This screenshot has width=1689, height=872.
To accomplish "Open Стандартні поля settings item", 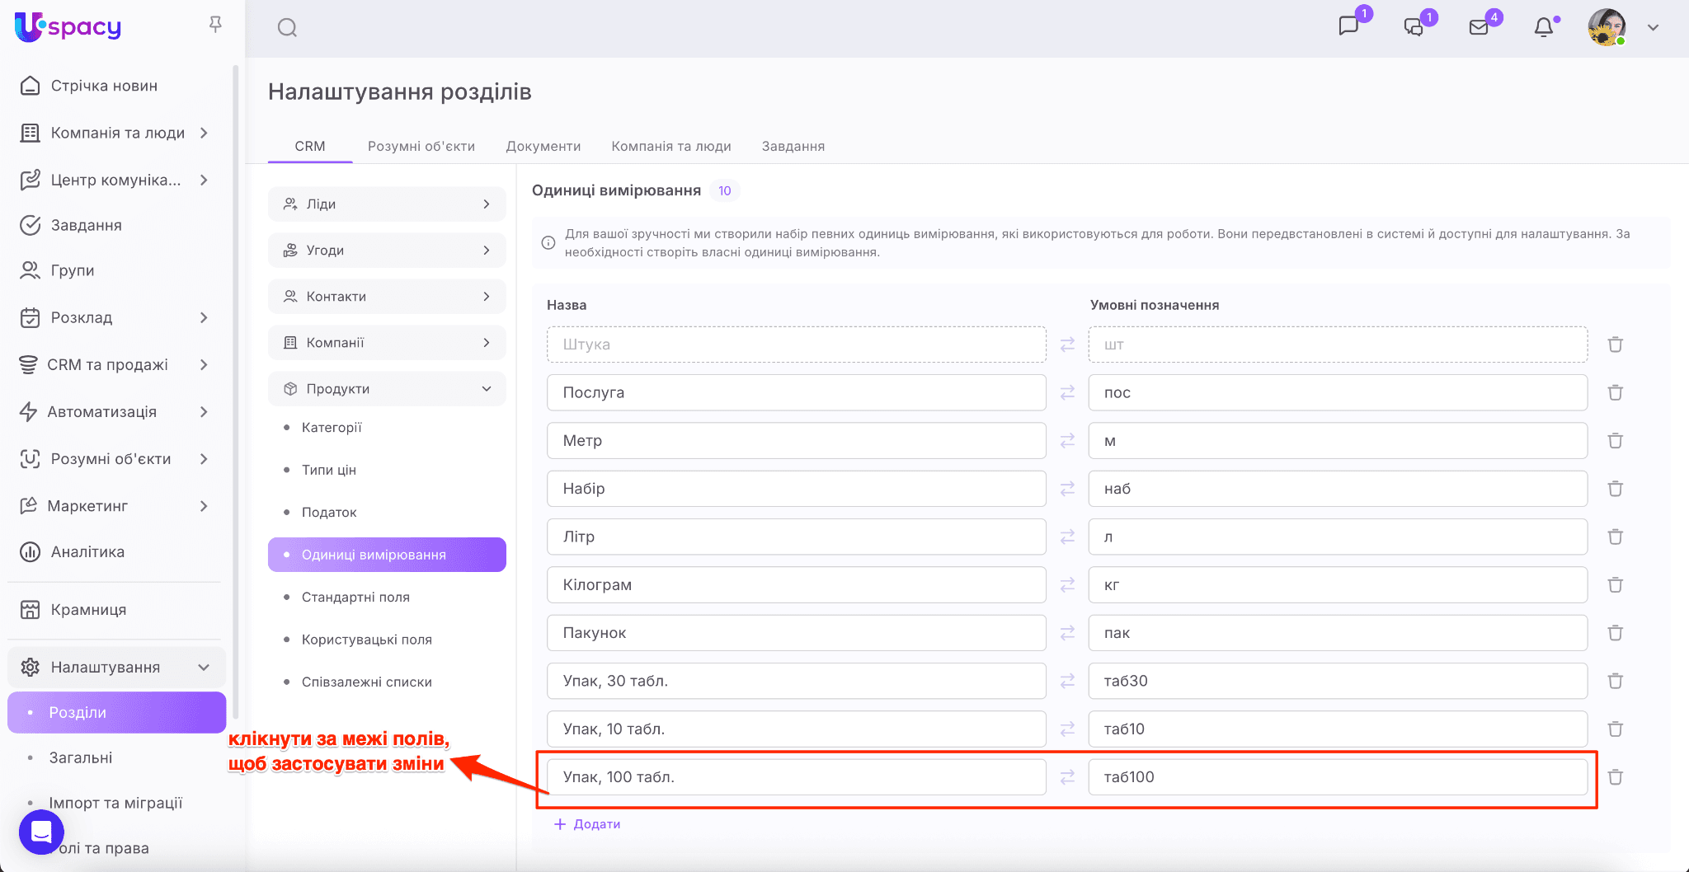I will tap(355, 597).
